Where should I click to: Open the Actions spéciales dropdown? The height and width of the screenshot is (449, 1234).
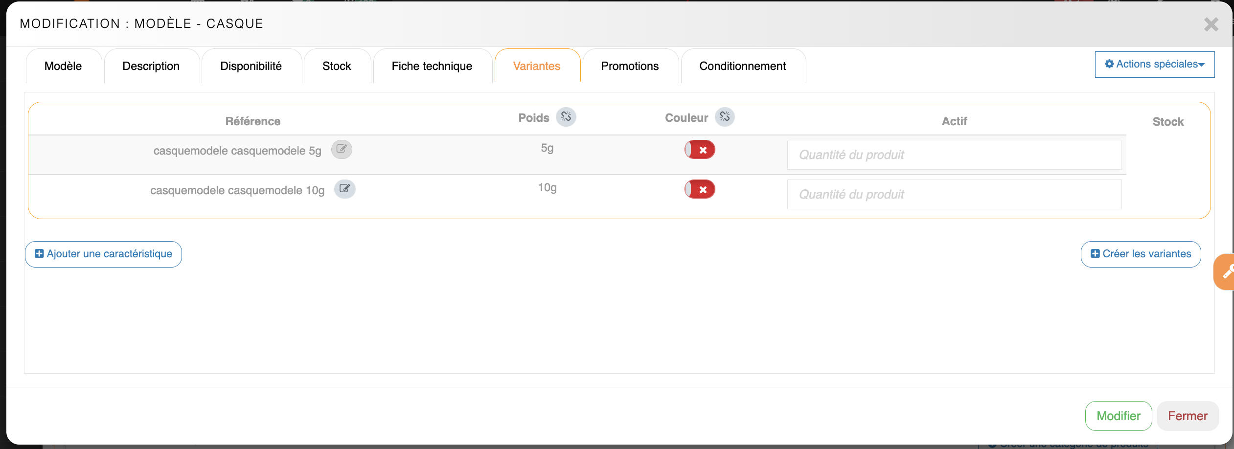(x=1154, y=65)
